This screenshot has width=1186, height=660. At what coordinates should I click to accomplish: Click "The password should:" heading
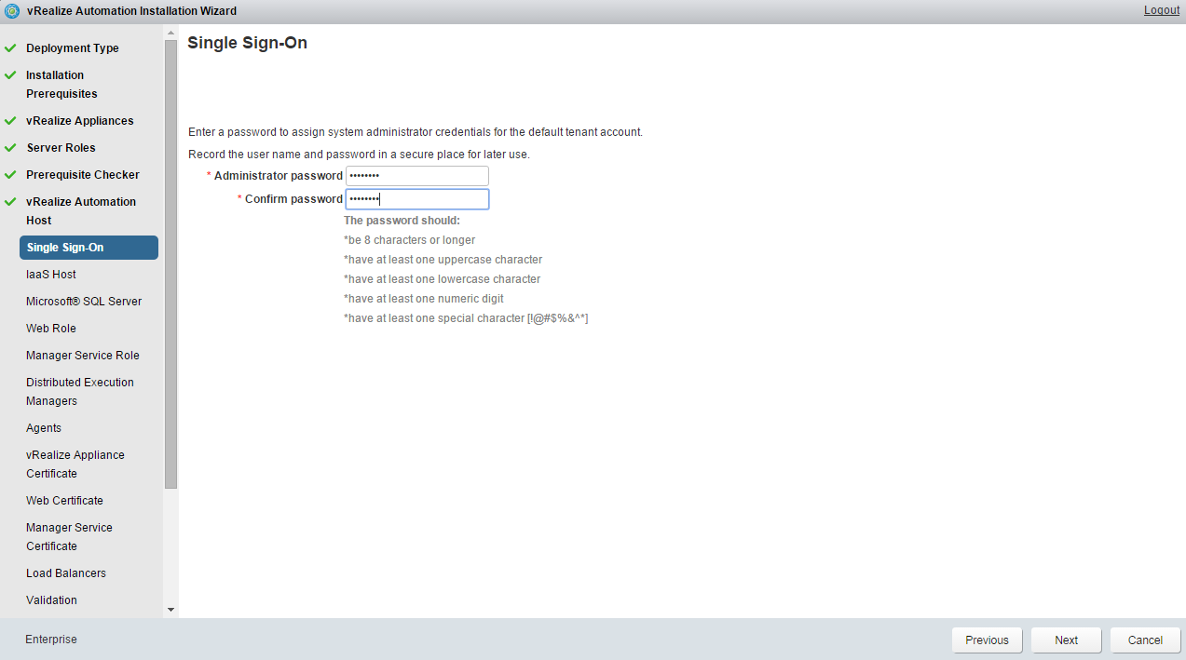click(402, 221)
